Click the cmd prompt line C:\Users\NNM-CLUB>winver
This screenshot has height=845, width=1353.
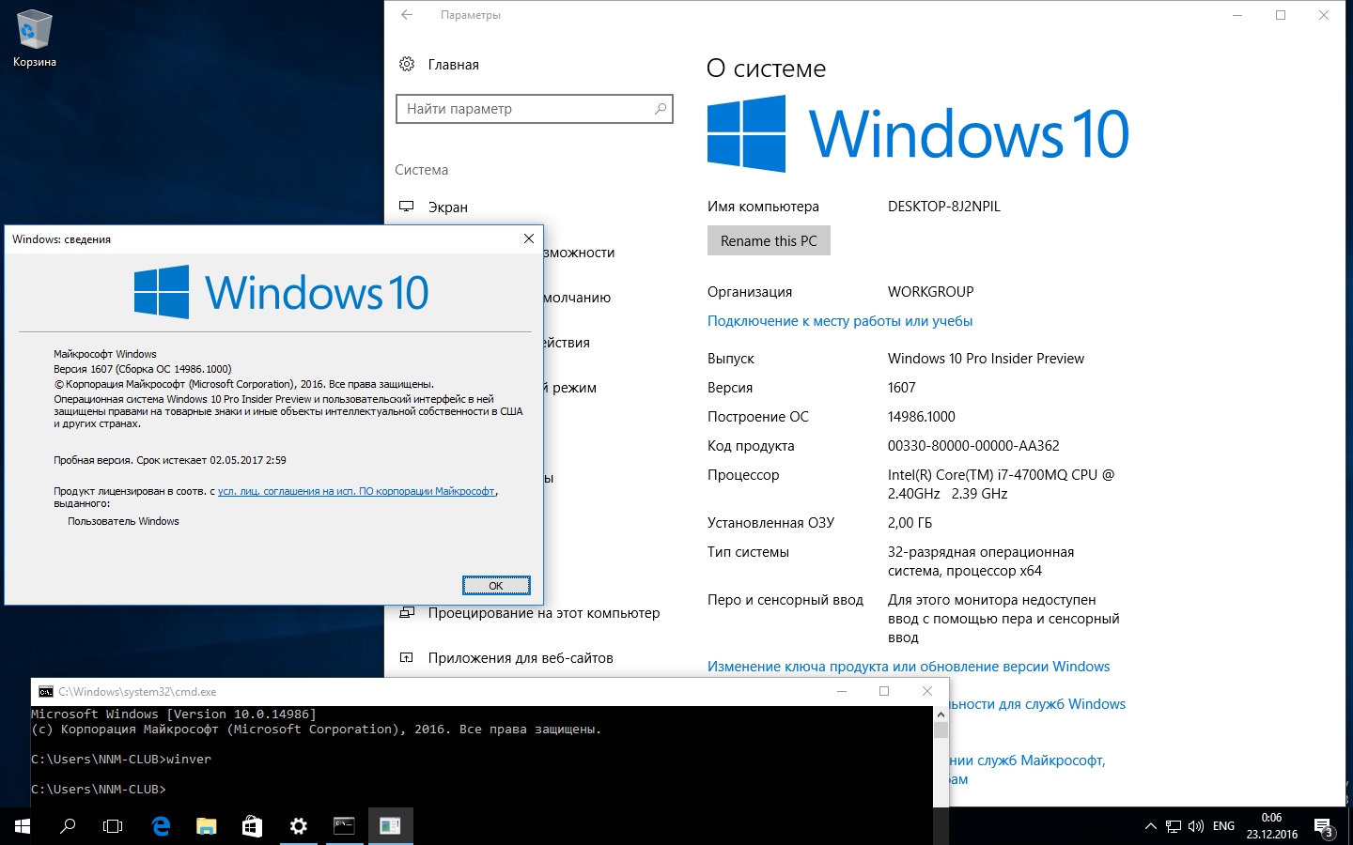point(121,759)
